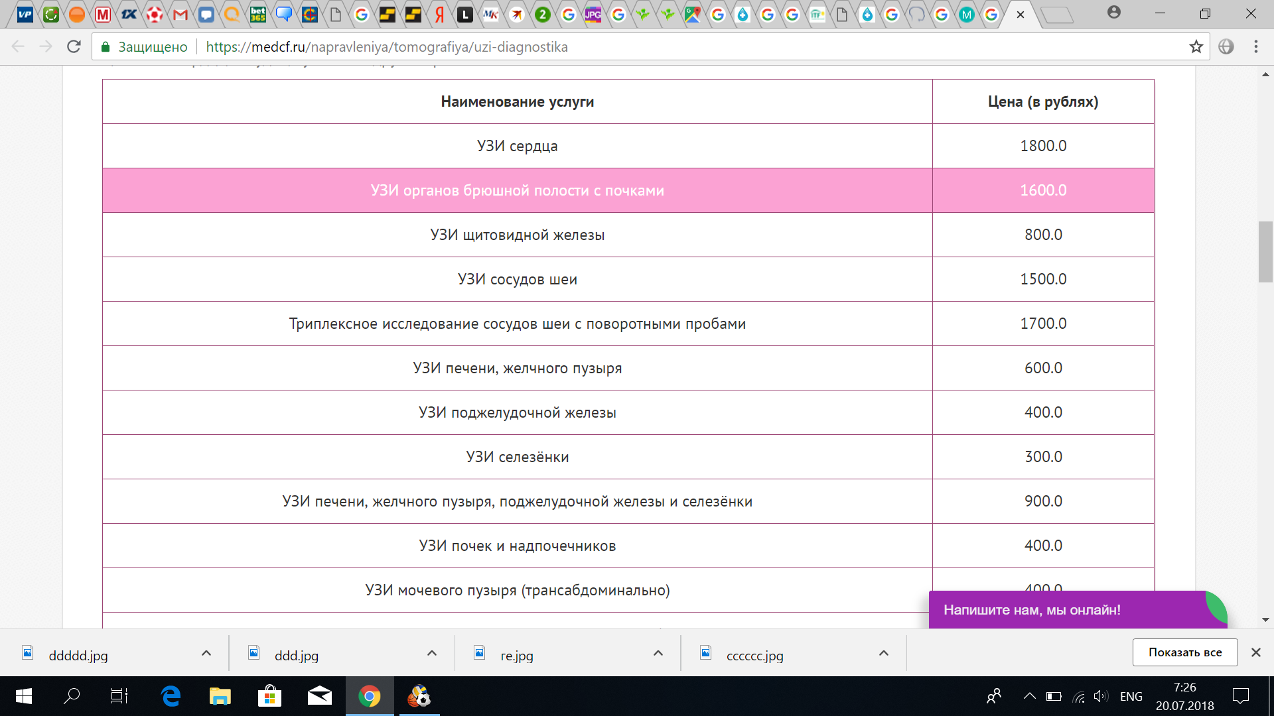The image size is (1274, 716).
Task: Close the downloads bar
Action: pos(1255,652)
